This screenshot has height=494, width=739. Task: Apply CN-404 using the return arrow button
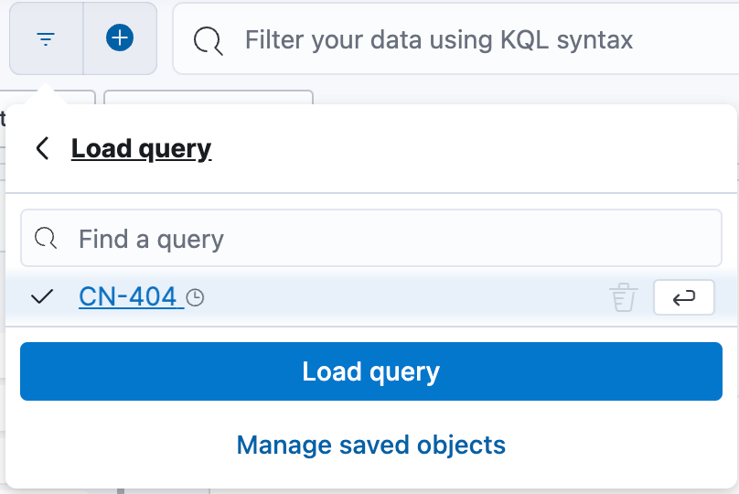coord(684,297)
